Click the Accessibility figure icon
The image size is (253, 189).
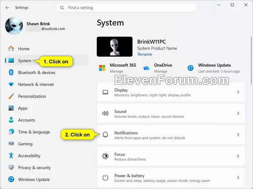pyautogui.click(x=11, y=156)
